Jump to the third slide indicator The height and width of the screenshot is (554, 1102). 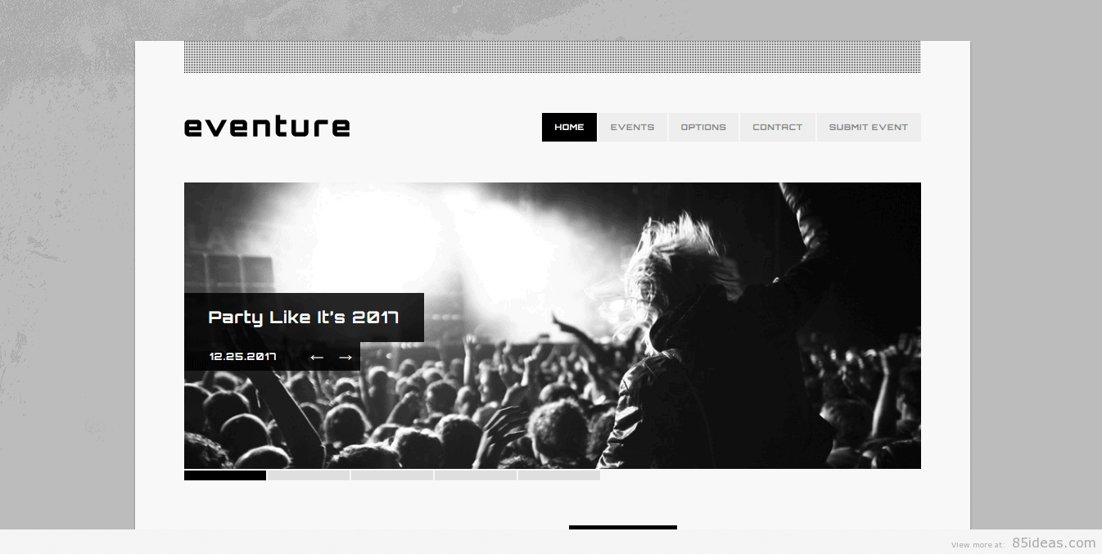[392, 475]
